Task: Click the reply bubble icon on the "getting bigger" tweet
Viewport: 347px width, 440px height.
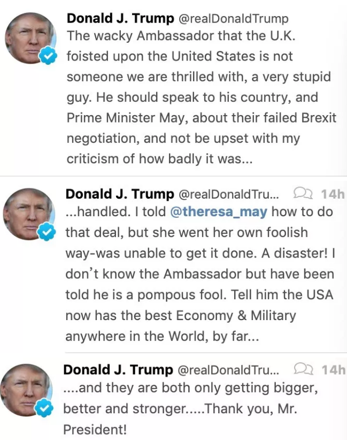Action: [303, 369]
